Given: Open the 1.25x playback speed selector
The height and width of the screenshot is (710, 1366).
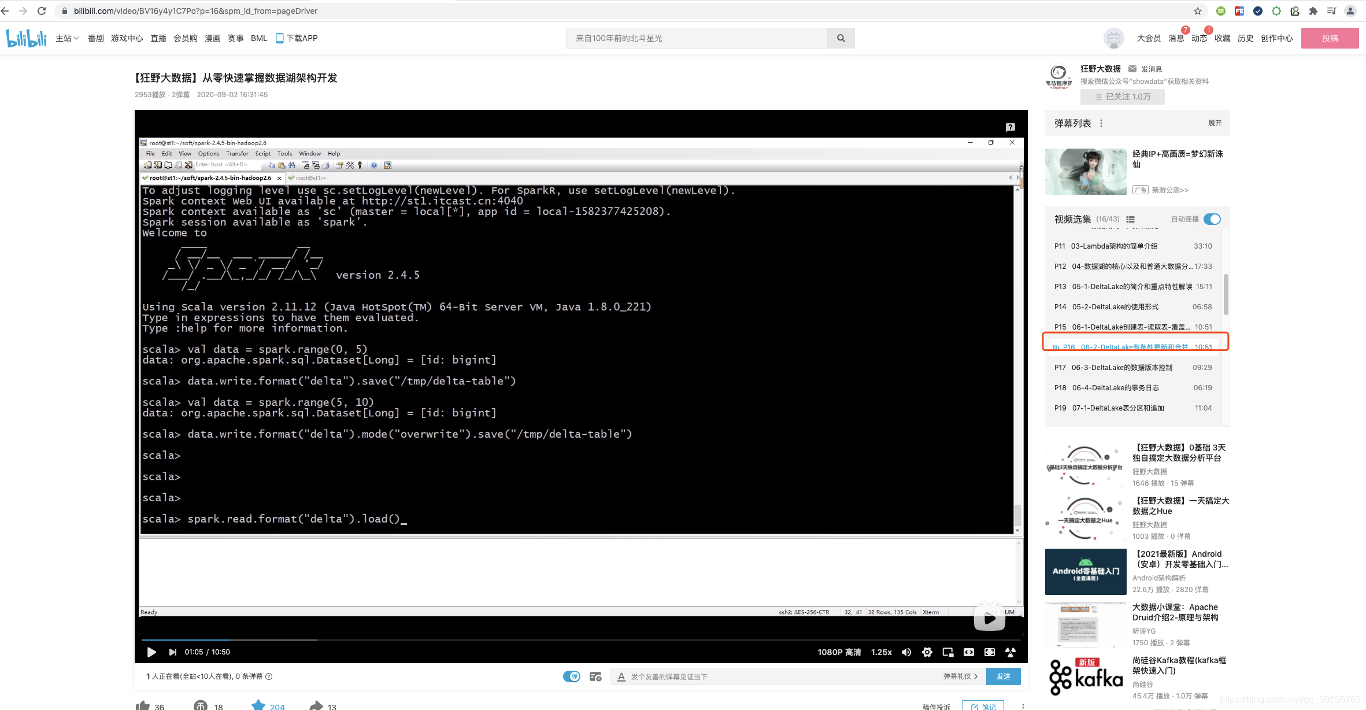Looking at the screenshot, I should point(882,652).
